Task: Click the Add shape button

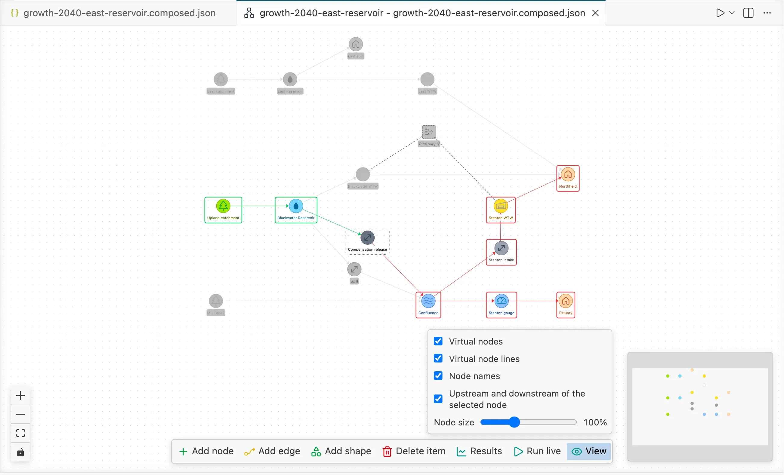Action: 341,451
